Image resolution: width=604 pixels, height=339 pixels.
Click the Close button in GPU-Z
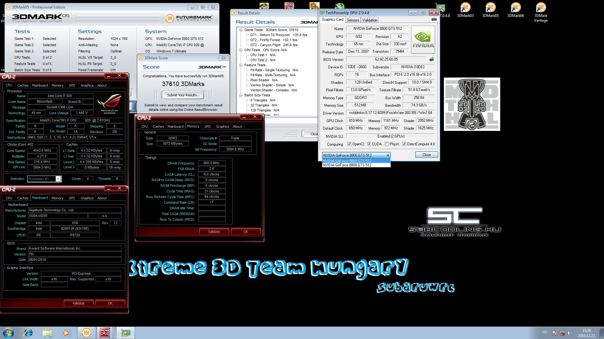click(427, 155)
